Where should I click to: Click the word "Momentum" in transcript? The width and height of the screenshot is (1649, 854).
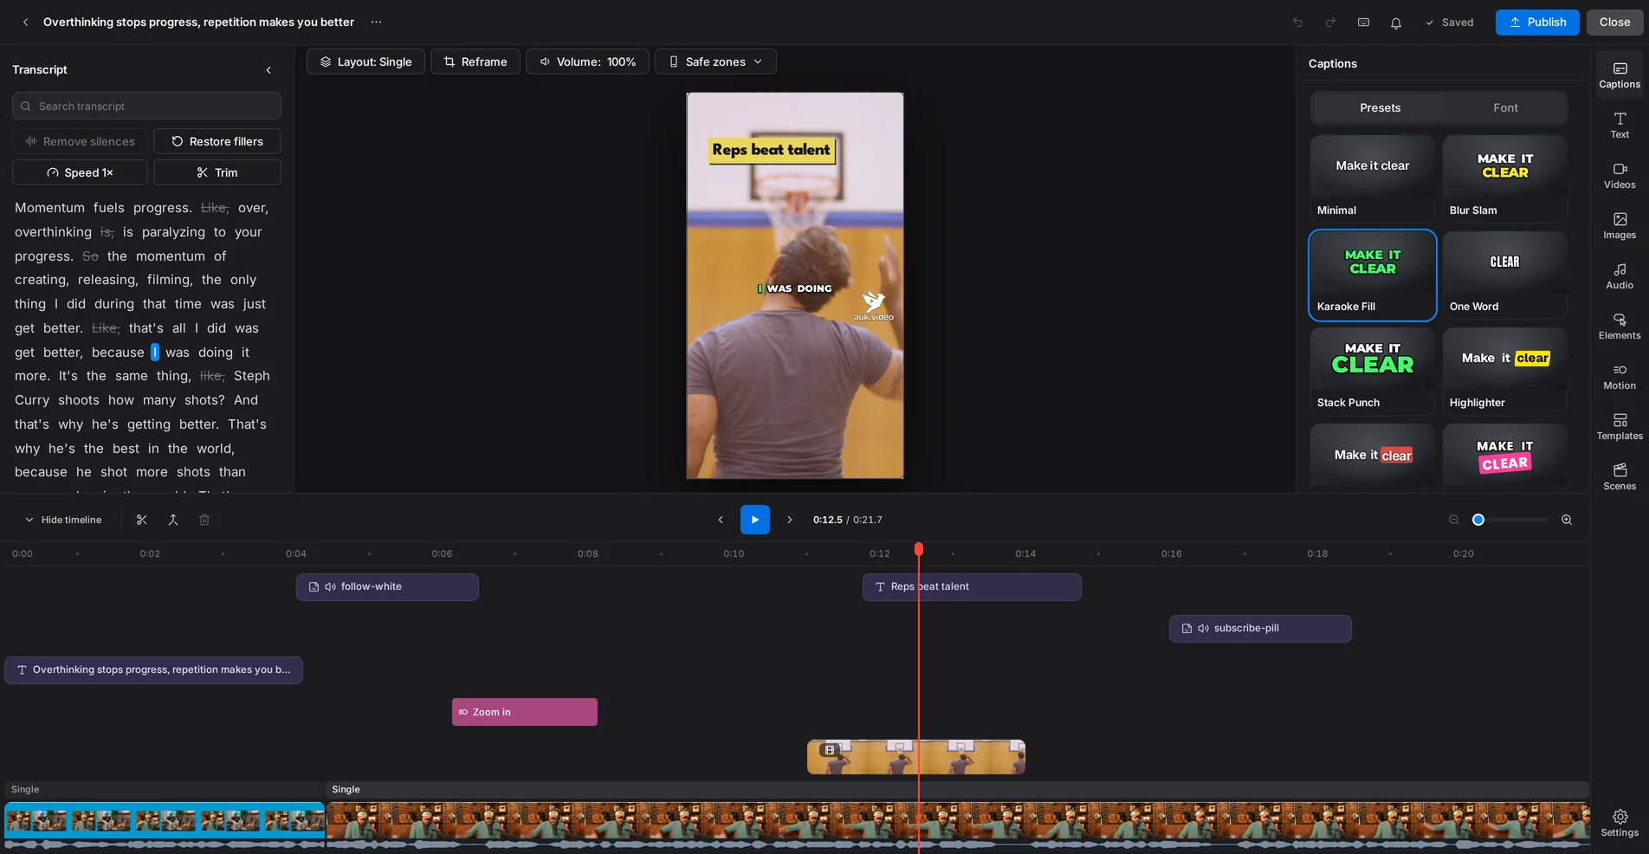tap(49, 208)
